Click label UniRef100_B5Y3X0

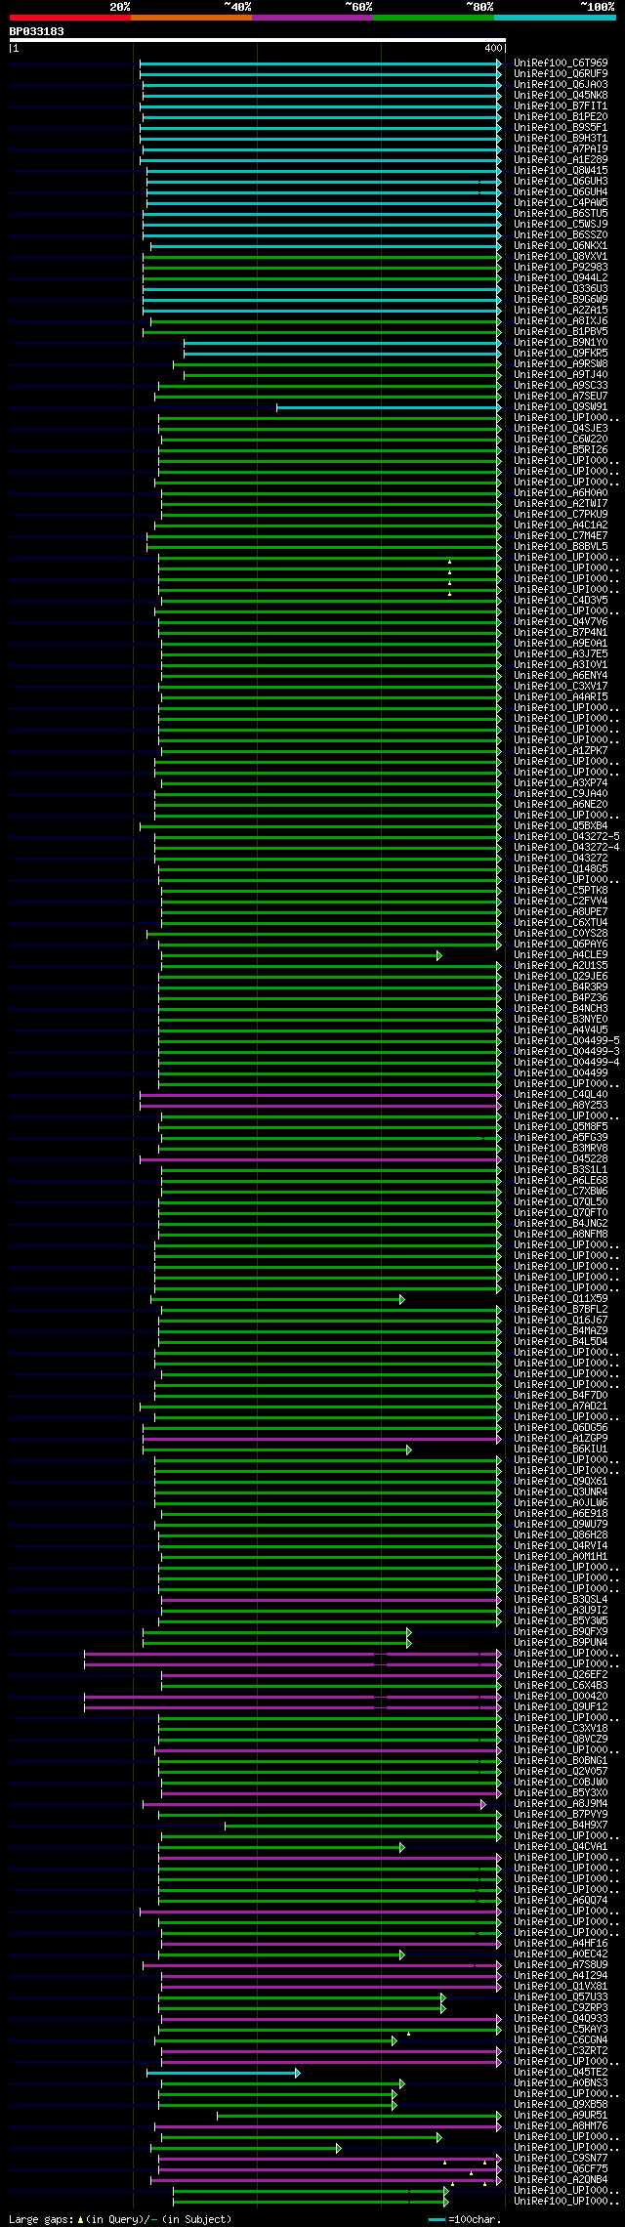click(561, 1792)
